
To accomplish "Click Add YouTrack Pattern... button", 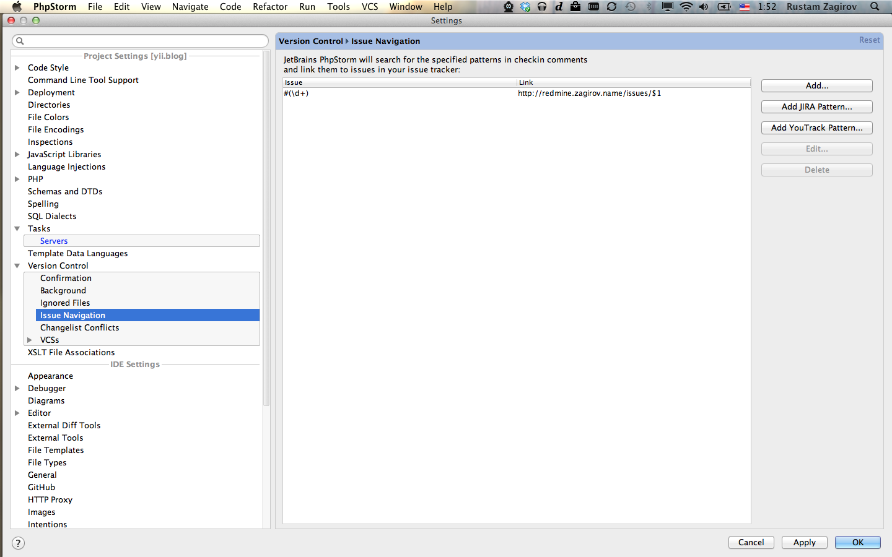I will pyautogui.click(x=816, y=128).
